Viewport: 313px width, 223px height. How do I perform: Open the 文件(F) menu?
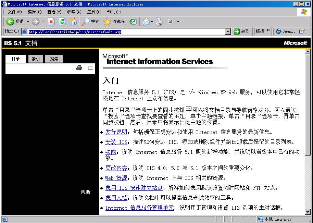[14, 12]
